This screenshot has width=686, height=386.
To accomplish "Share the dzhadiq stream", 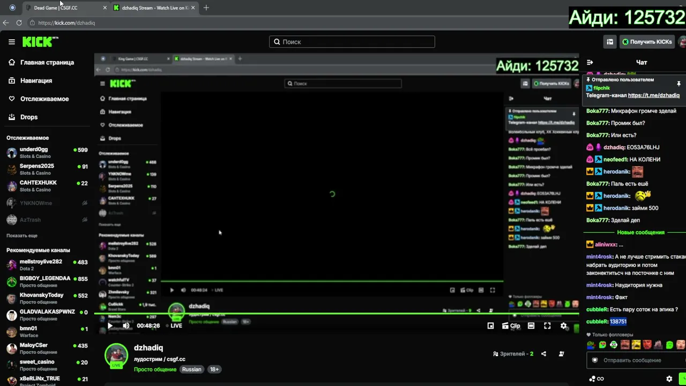I will [544, 354].
